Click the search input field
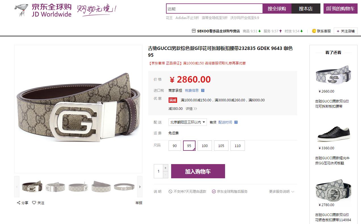Screen dimensions: 361x224 click(215, 9)
